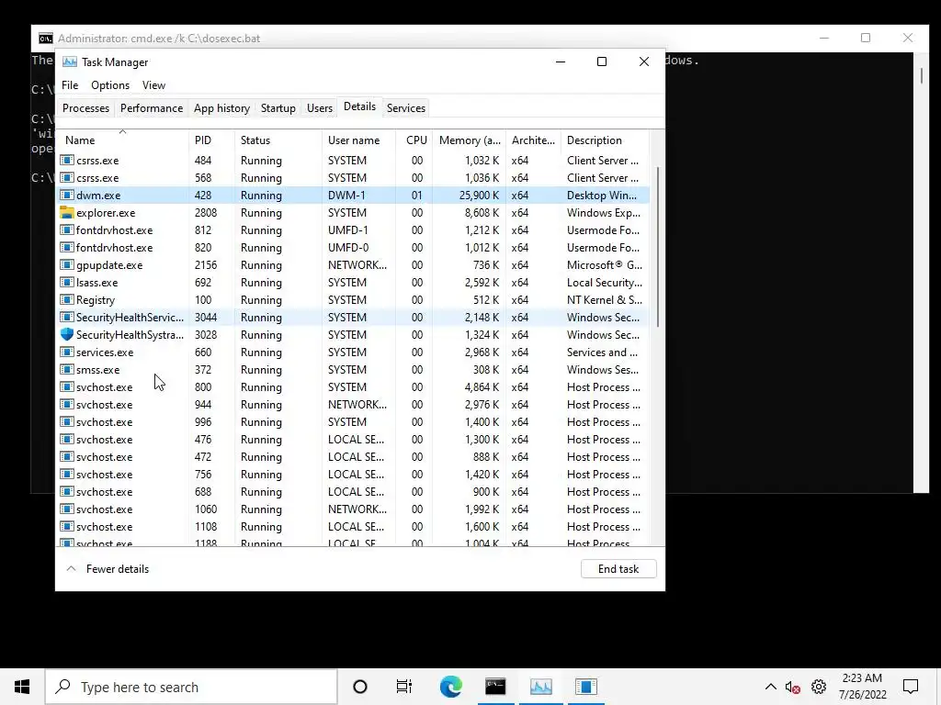
Task: Select the Details tab
Action: coord(359,106)
